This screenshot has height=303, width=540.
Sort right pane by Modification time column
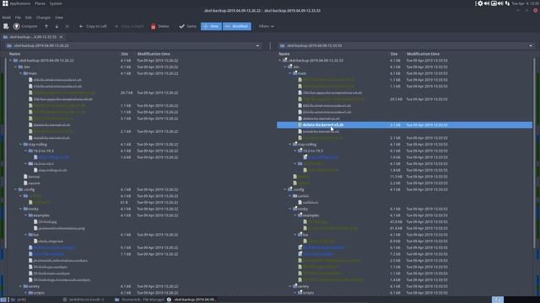tap(423, 54)
